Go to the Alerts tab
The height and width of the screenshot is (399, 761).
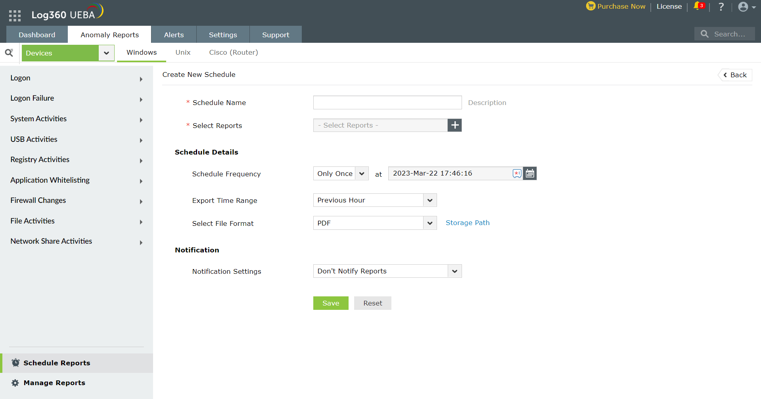pos(174,34)
